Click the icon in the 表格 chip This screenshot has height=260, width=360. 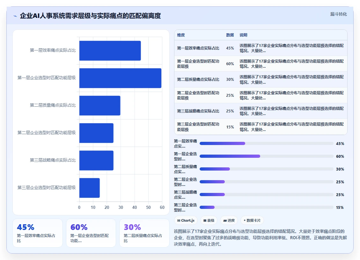205,220
